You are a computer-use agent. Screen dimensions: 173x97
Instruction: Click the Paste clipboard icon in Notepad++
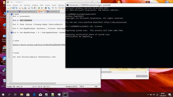35,8
